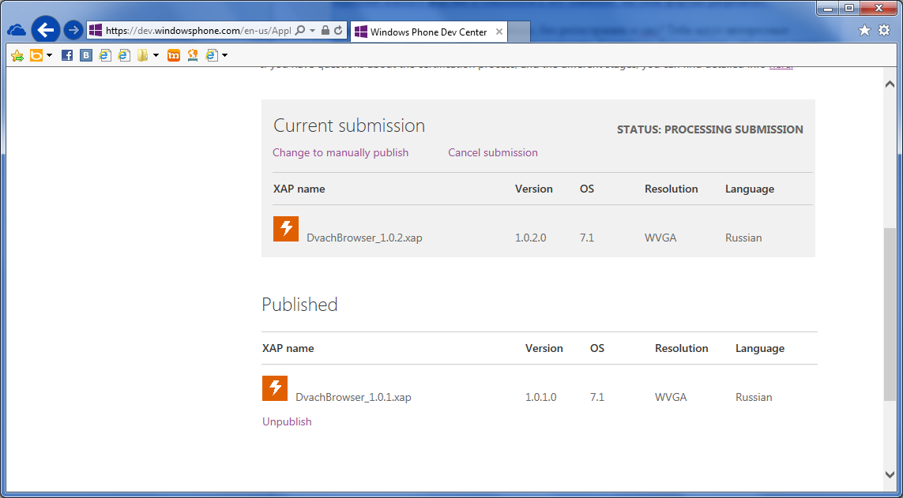
Task: Click the WVGA resolution cell for DvachBrowser_1.0.1.xap
Action: (671, 397)
